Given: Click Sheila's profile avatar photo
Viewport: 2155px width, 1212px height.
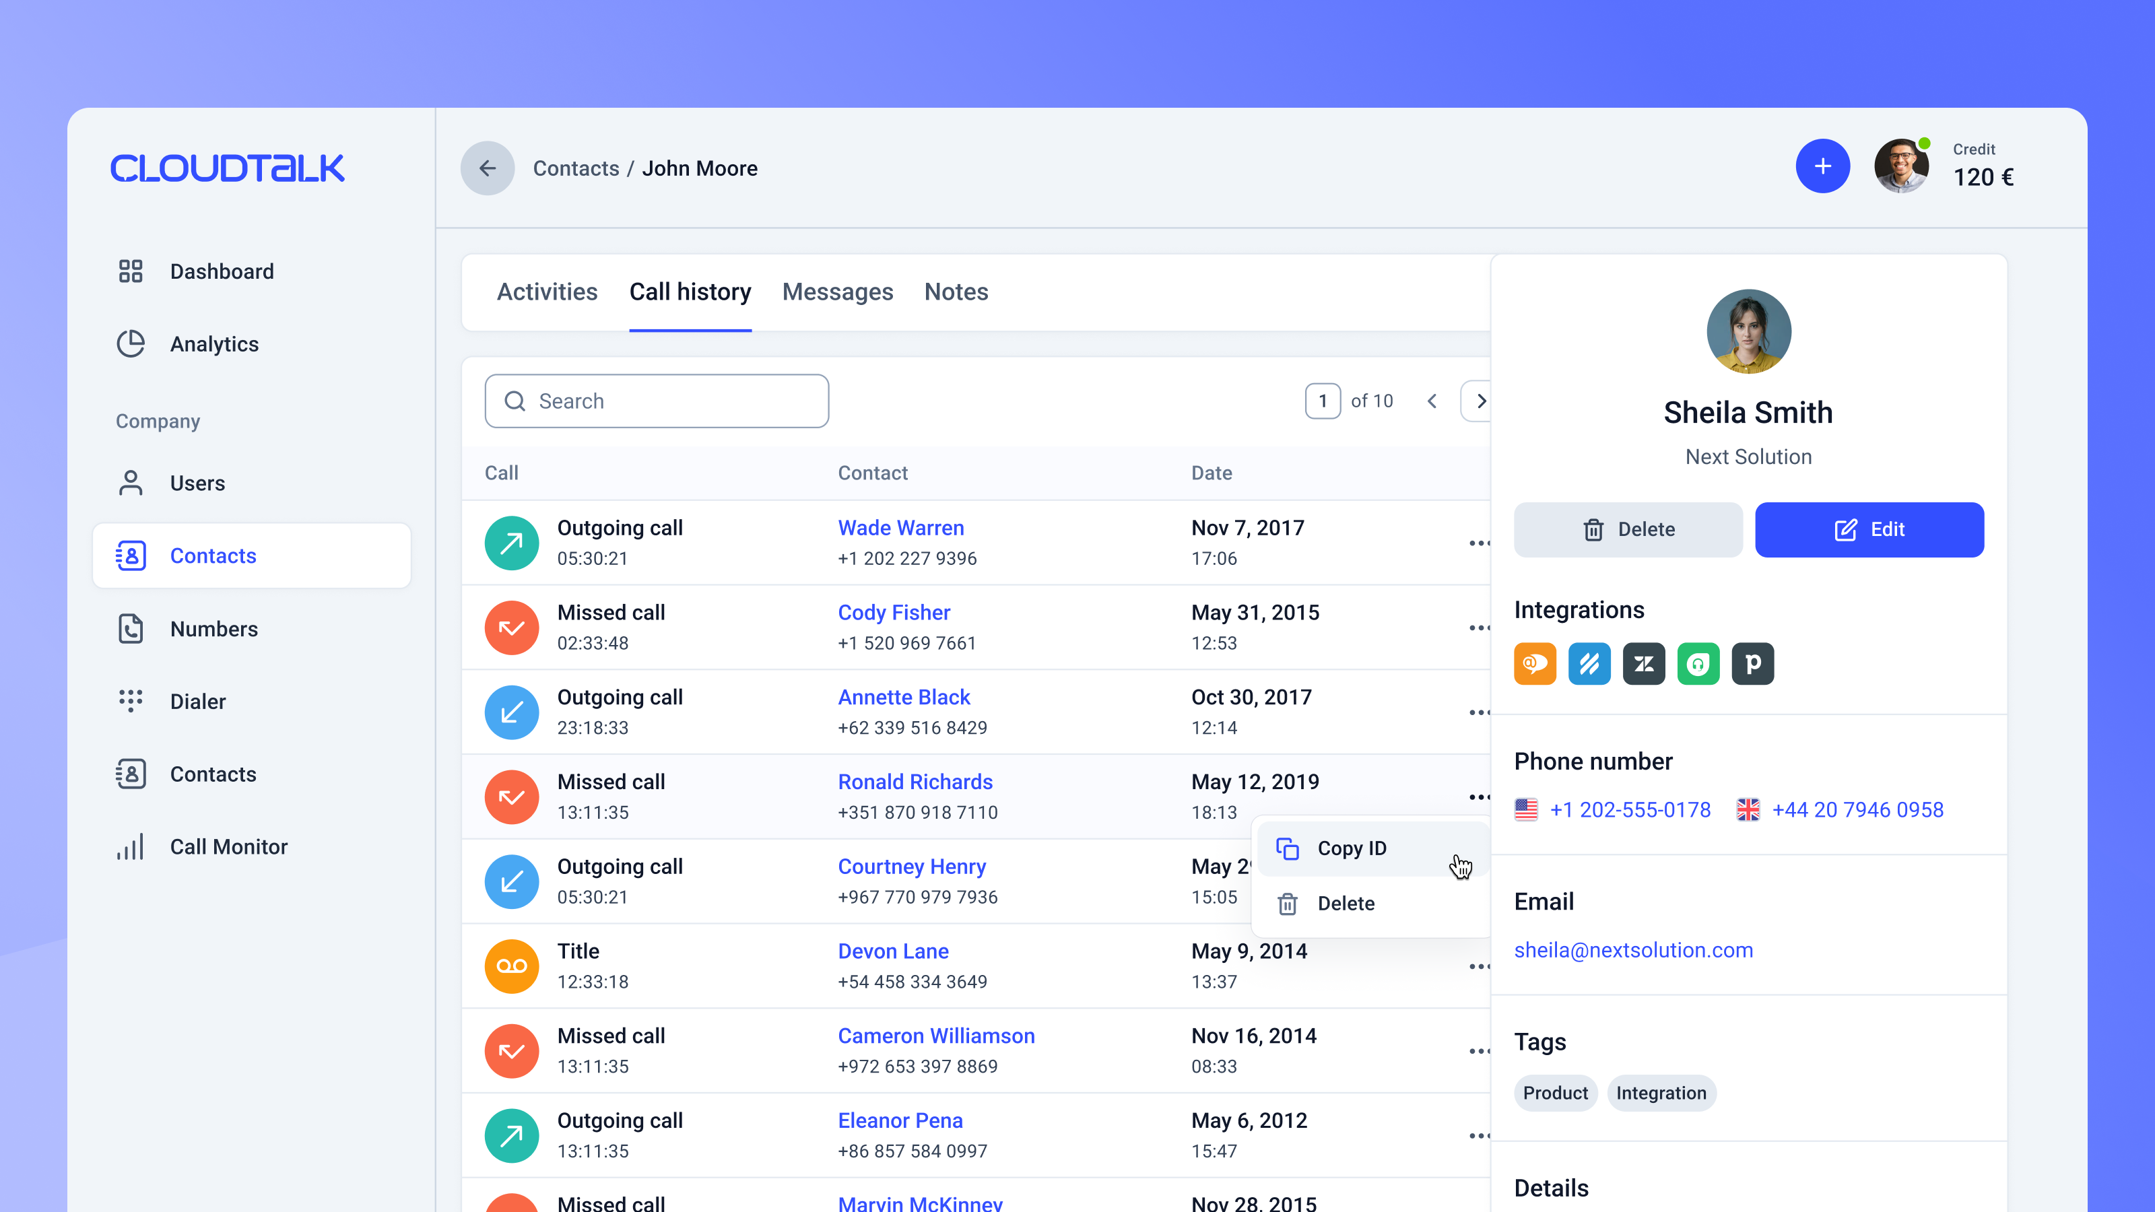Looking at the screenshot, I should pos(1748,331).
